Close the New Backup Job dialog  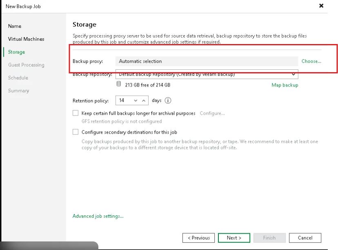[x=321, y=6]
